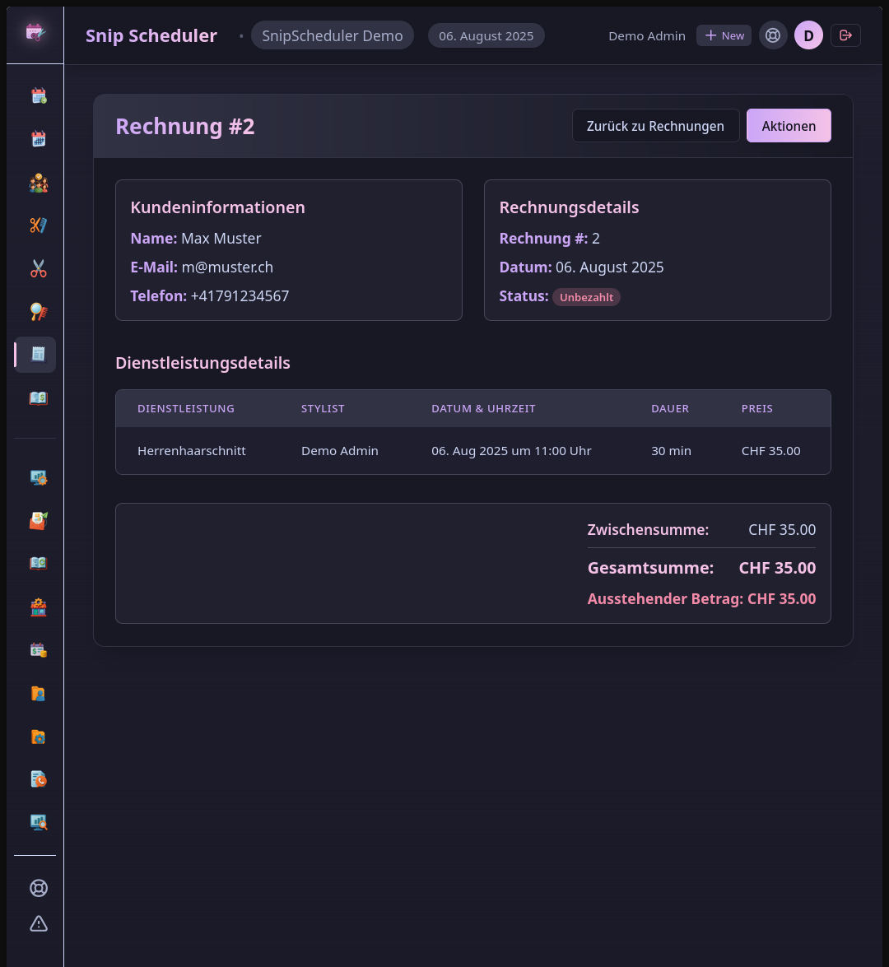Image resolution: width=889 pixels, height=967 pixels.
Task: Open the customers group icon
Action: [x=39, y=183]
